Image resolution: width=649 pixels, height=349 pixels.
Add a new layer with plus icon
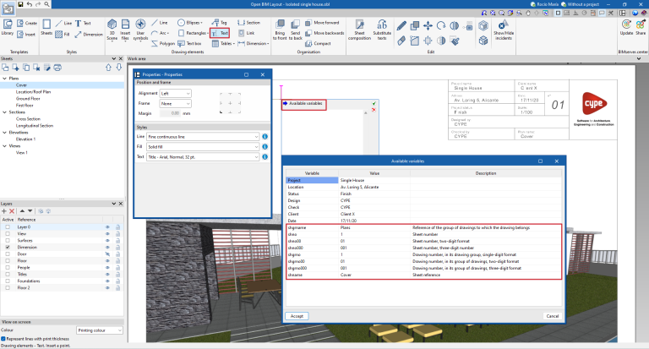point(6,210)
